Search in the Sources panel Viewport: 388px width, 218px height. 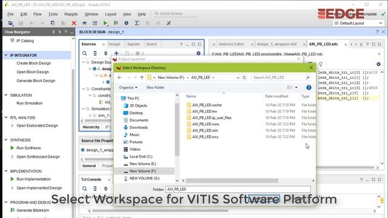(85, 53)
